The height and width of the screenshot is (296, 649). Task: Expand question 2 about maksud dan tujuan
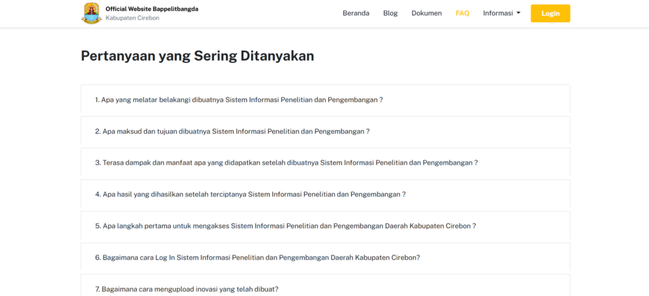coord(325,131)
